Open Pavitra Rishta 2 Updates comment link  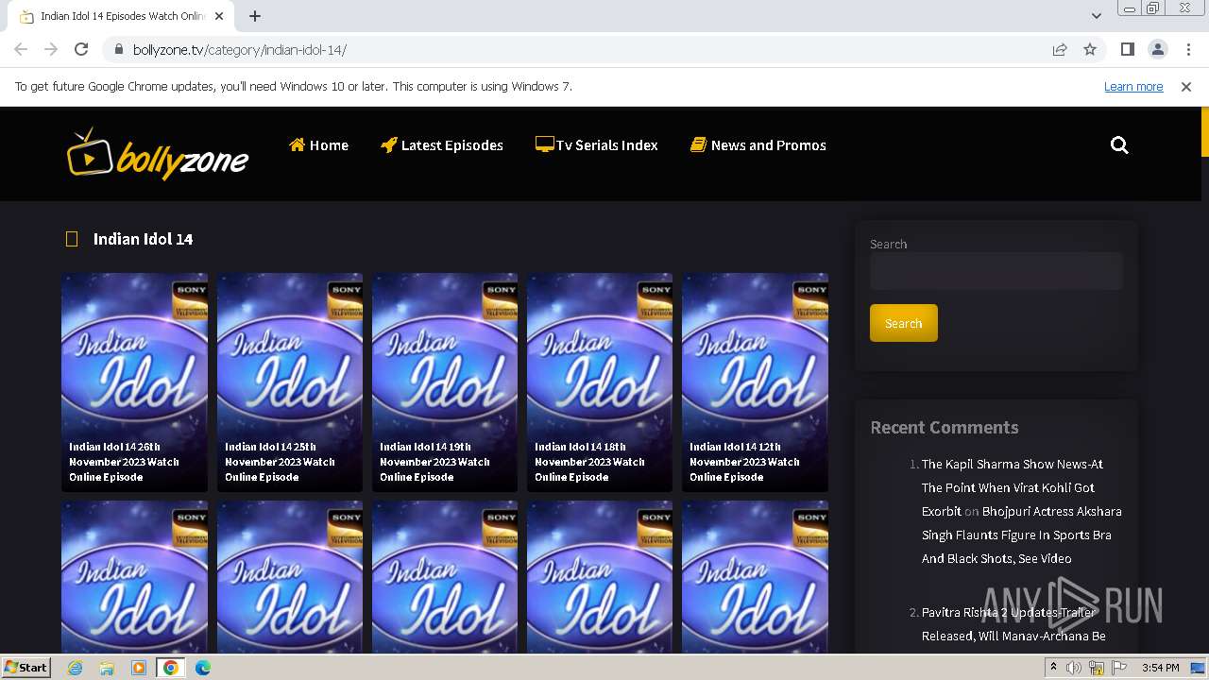(1013, 624)
